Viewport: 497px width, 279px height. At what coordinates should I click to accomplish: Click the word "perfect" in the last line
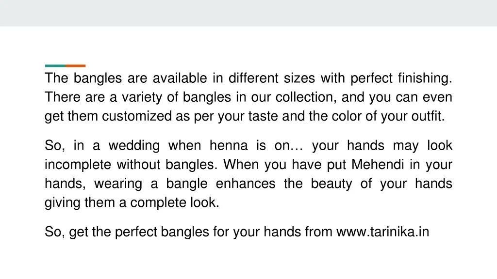[136, 232]
